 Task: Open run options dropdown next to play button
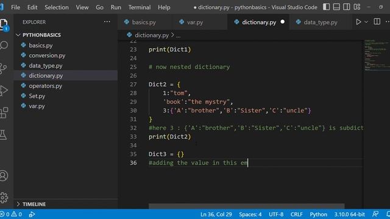tap(366, 22)
